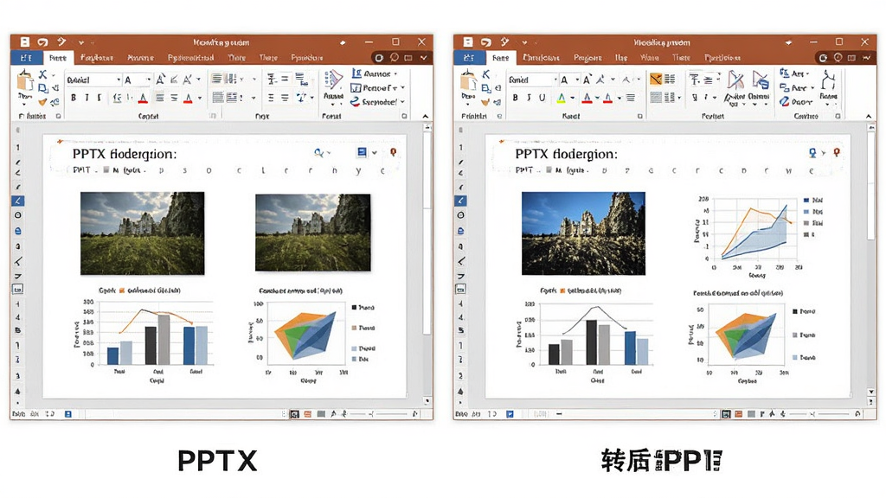Click the red-and-blue swirl icon in the left window ribbon
Viewport: 886px width, 498px height.
355,102
